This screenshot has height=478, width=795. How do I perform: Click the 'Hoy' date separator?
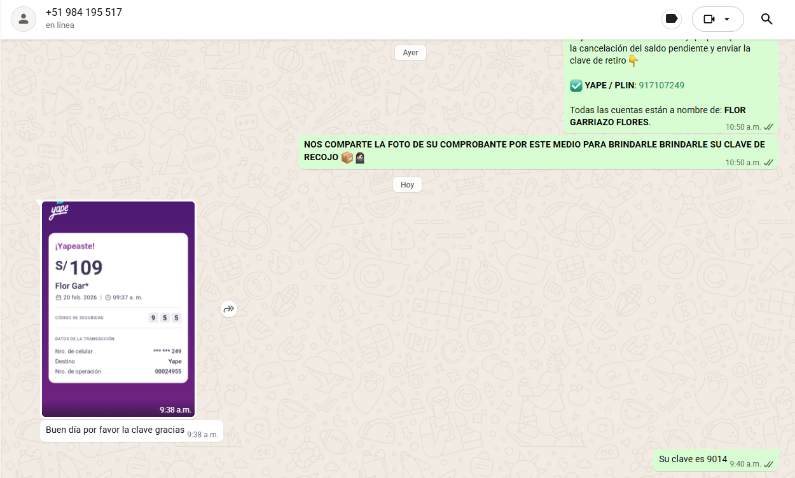pyautogui.click(x=407, y=185)
